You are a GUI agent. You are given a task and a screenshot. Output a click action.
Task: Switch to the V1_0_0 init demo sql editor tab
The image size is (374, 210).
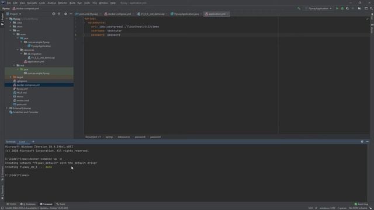pos(151,14)
